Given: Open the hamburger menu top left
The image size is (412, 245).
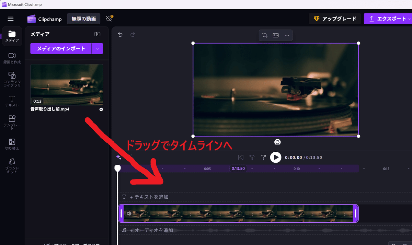Looking at the screenshot, I should 11,19.
